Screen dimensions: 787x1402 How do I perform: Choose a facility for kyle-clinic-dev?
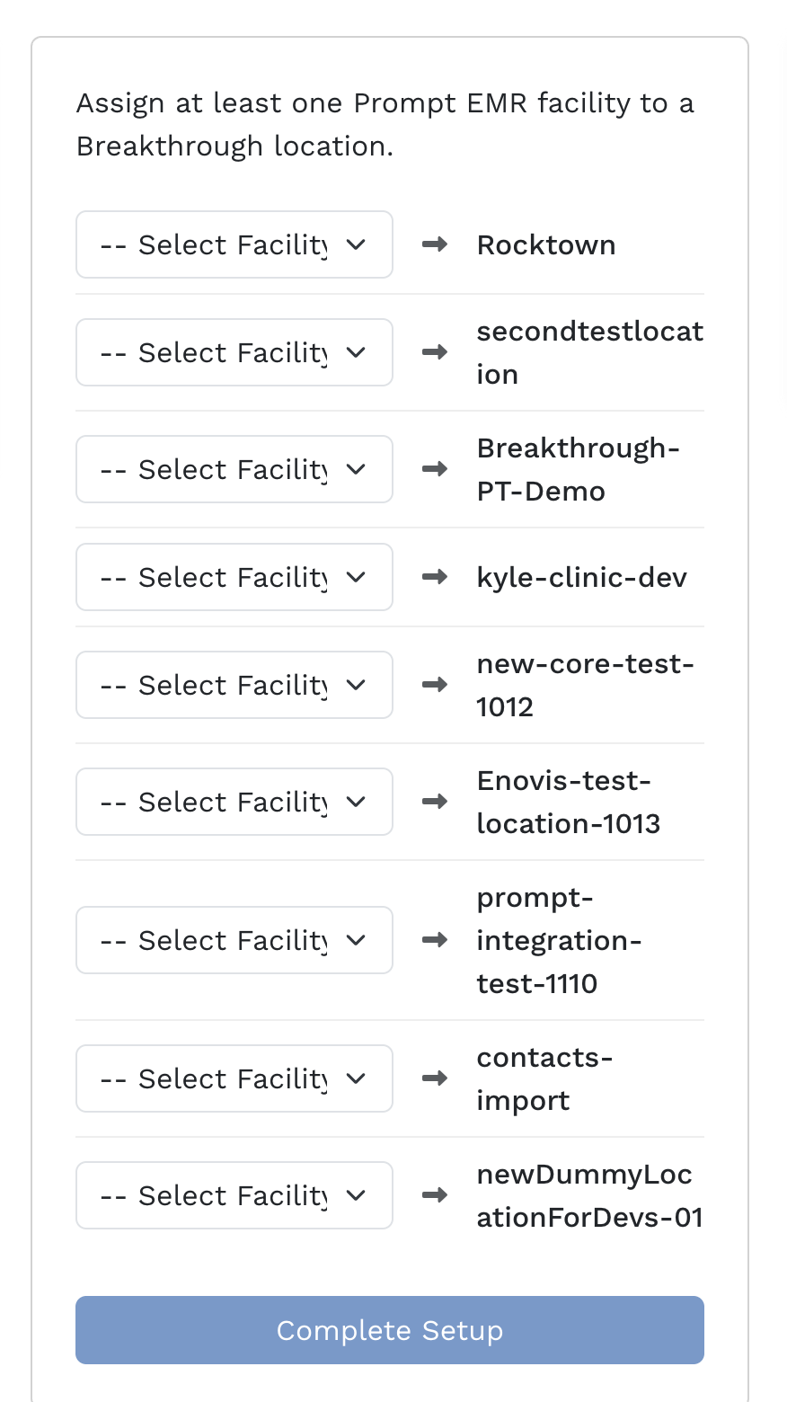click(234, 577)
